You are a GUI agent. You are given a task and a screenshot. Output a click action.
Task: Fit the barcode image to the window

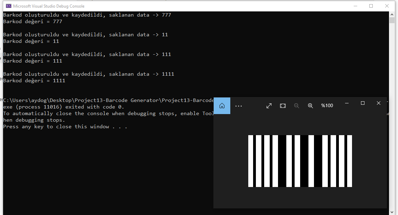point(283,105)
